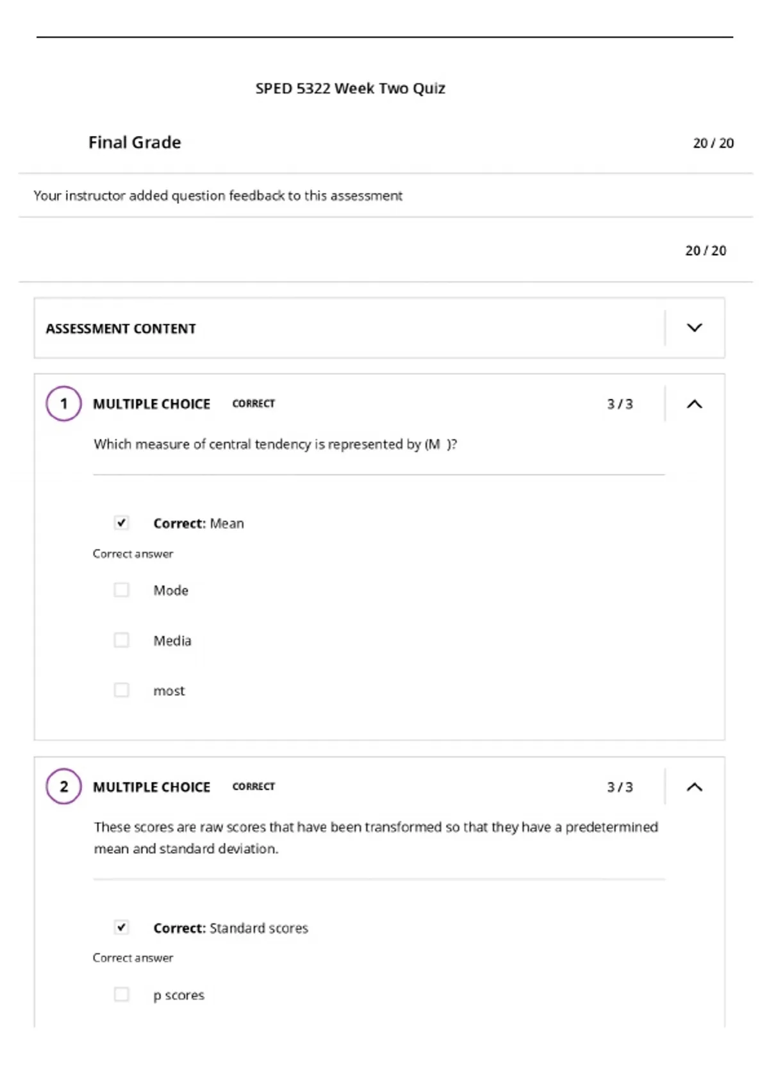The image size is (769, 1090).
Task: Click question 1 Multiple Choice heading
Action: pos(151,404)
